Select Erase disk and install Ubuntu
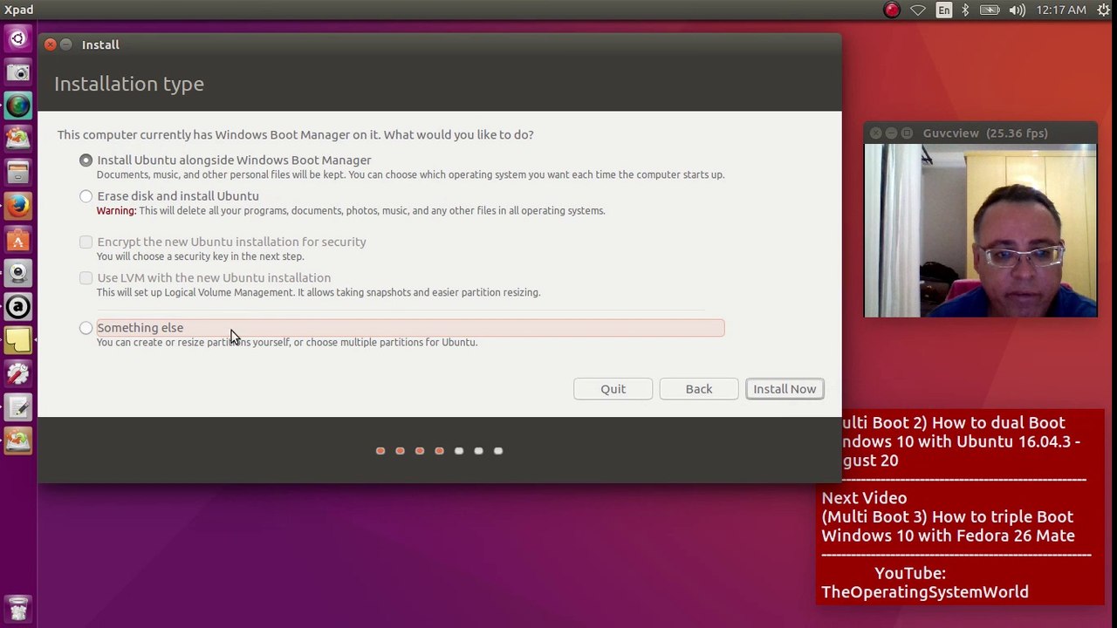 pos(86,196)
